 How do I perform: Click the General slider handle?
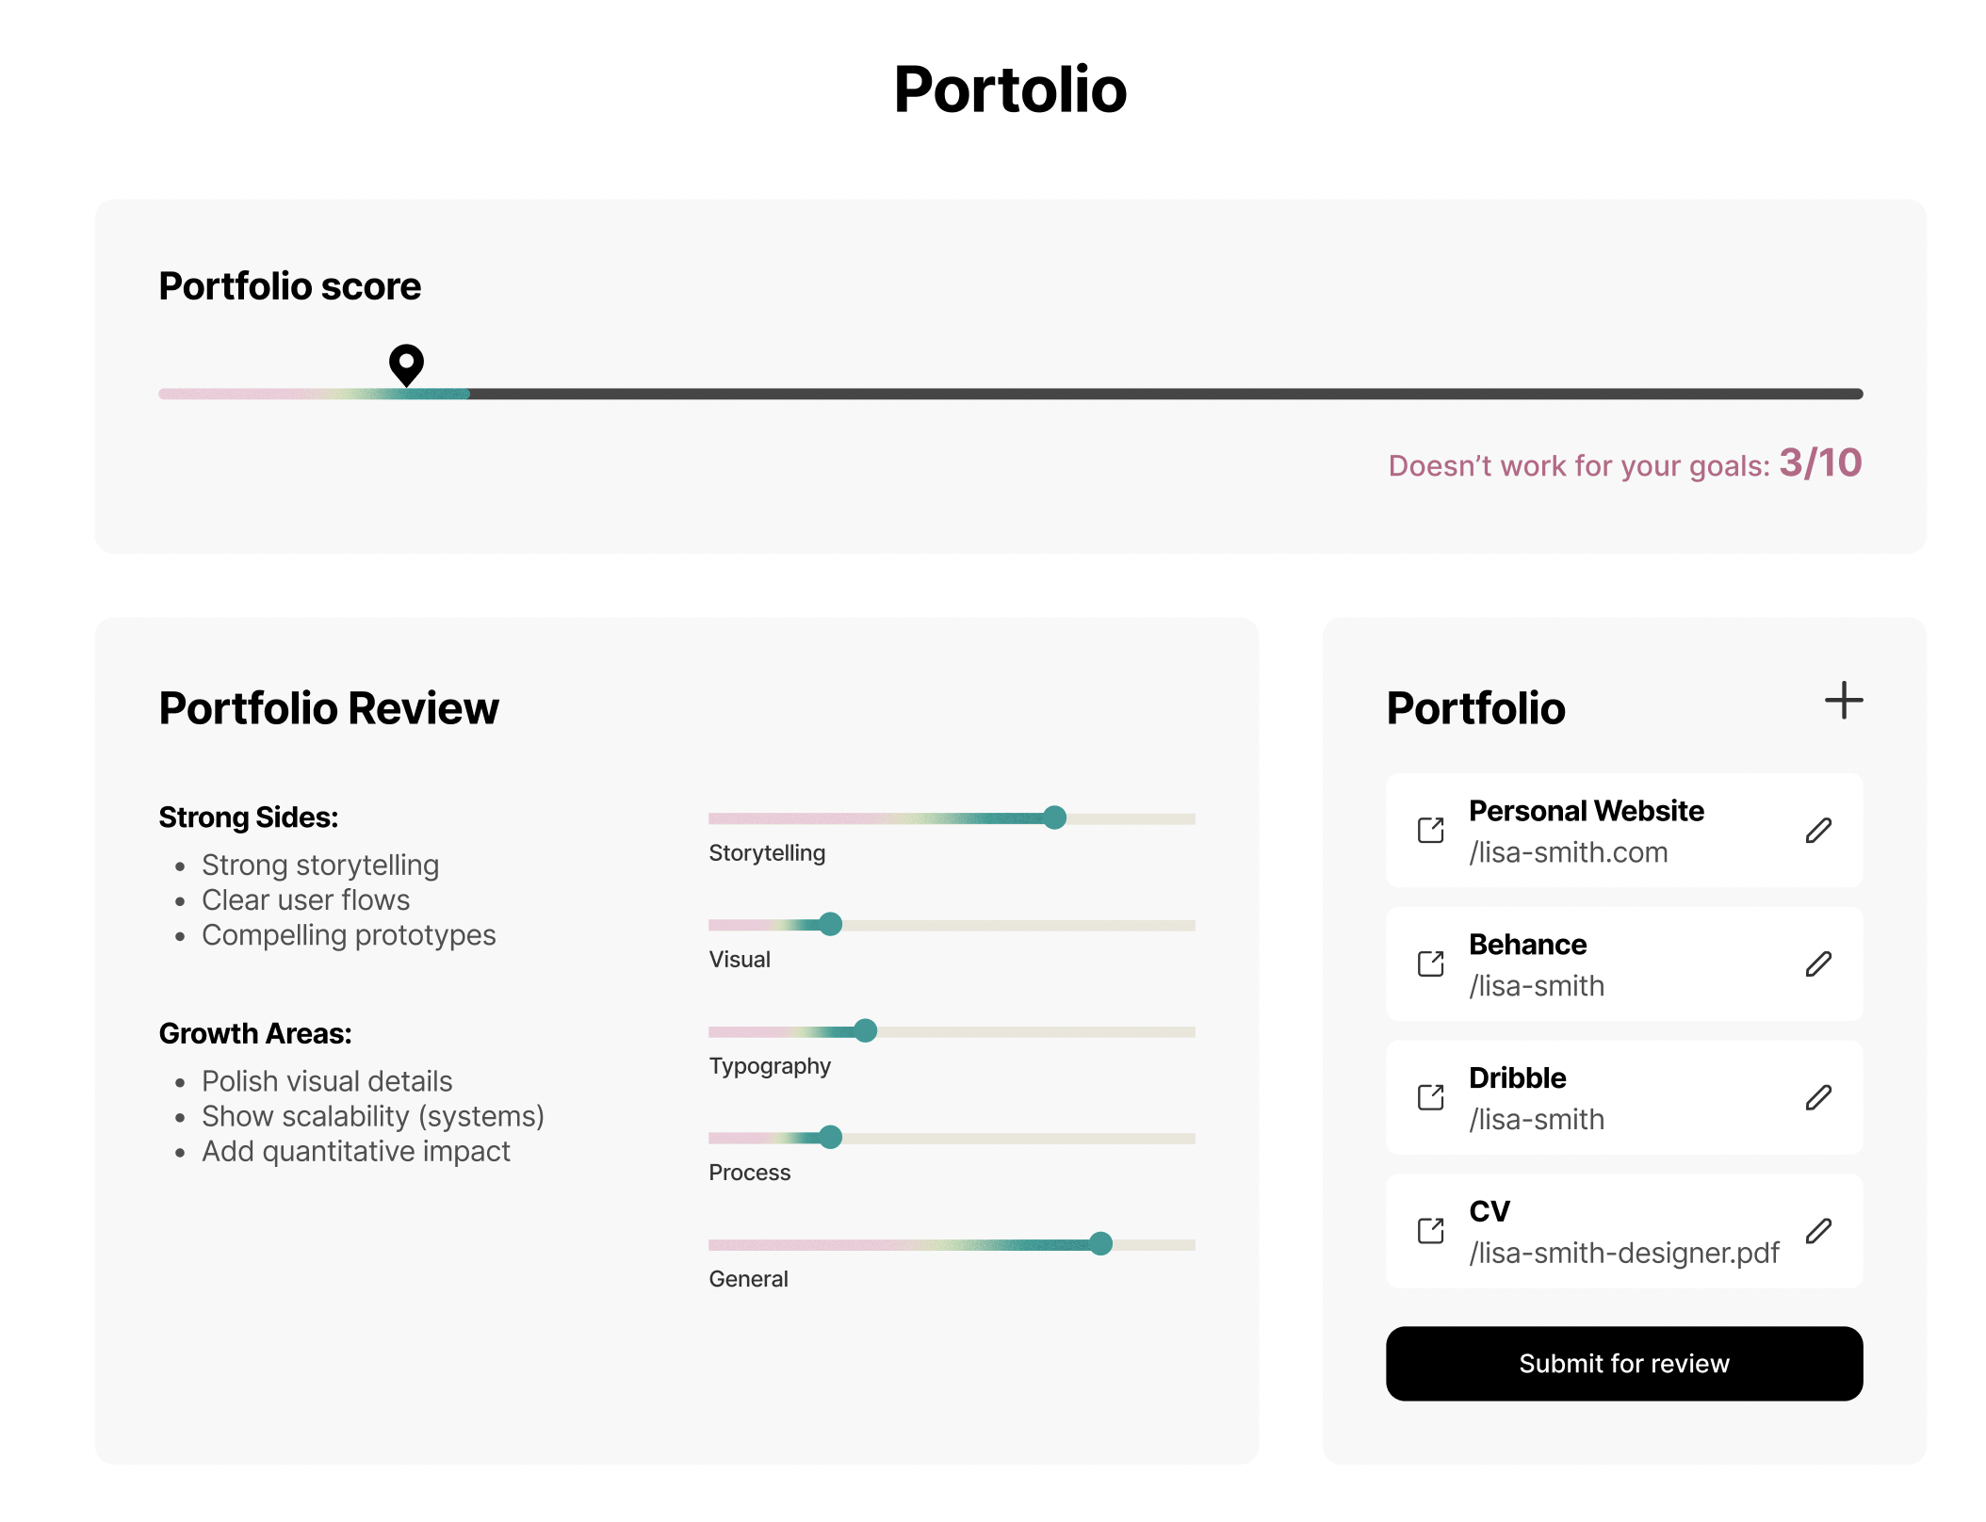(1100, 1243)
